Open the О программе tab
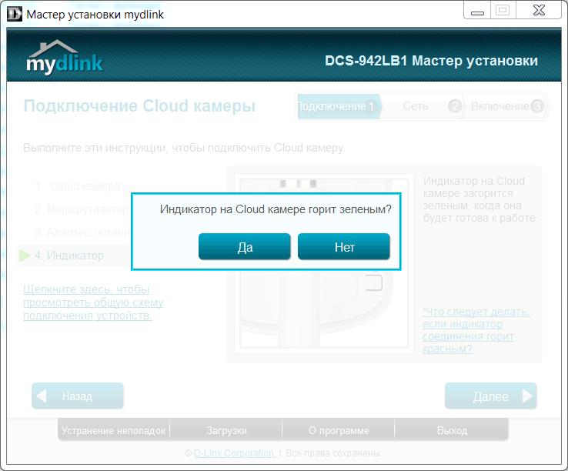The image size is (568, 471). pos(339,430)
